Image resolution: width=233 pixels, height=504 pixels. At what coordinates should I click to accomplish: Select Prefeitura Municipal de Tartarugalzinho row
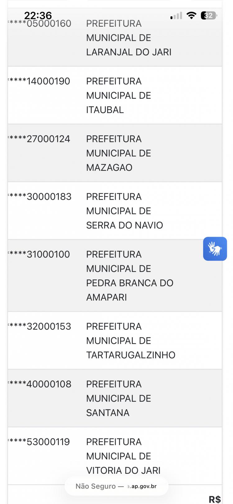(130, 341)
